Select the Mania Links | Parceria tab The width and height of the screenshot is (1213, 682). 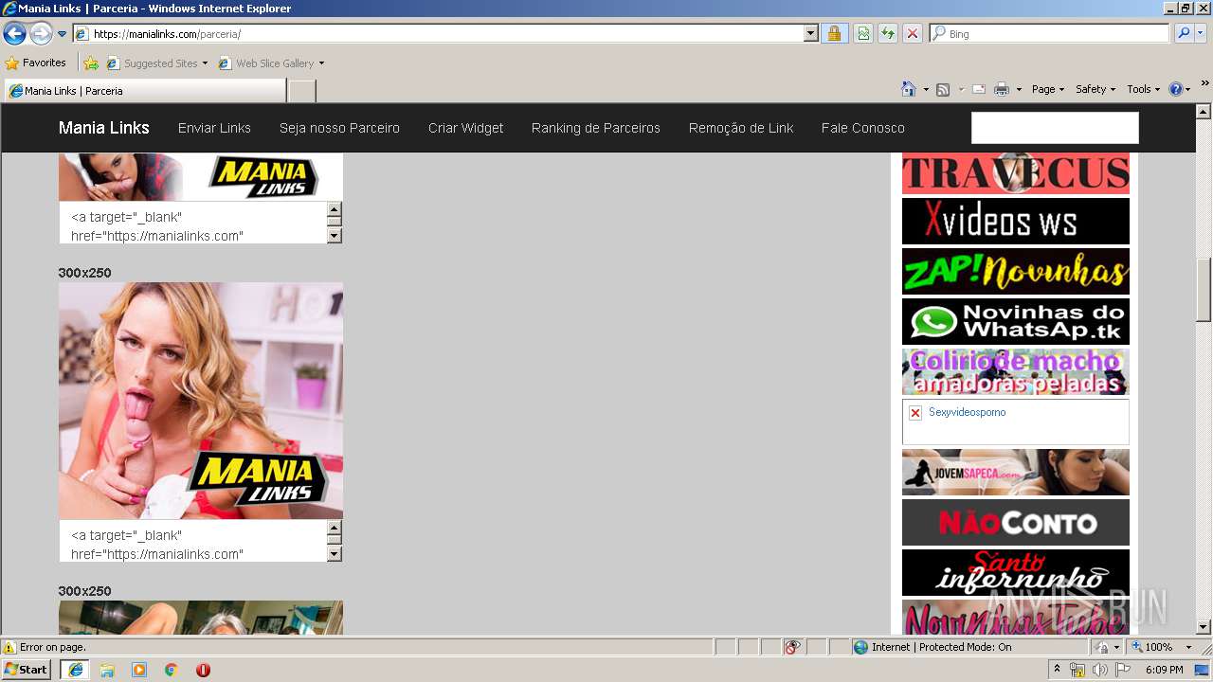click(x=145, y=91)
